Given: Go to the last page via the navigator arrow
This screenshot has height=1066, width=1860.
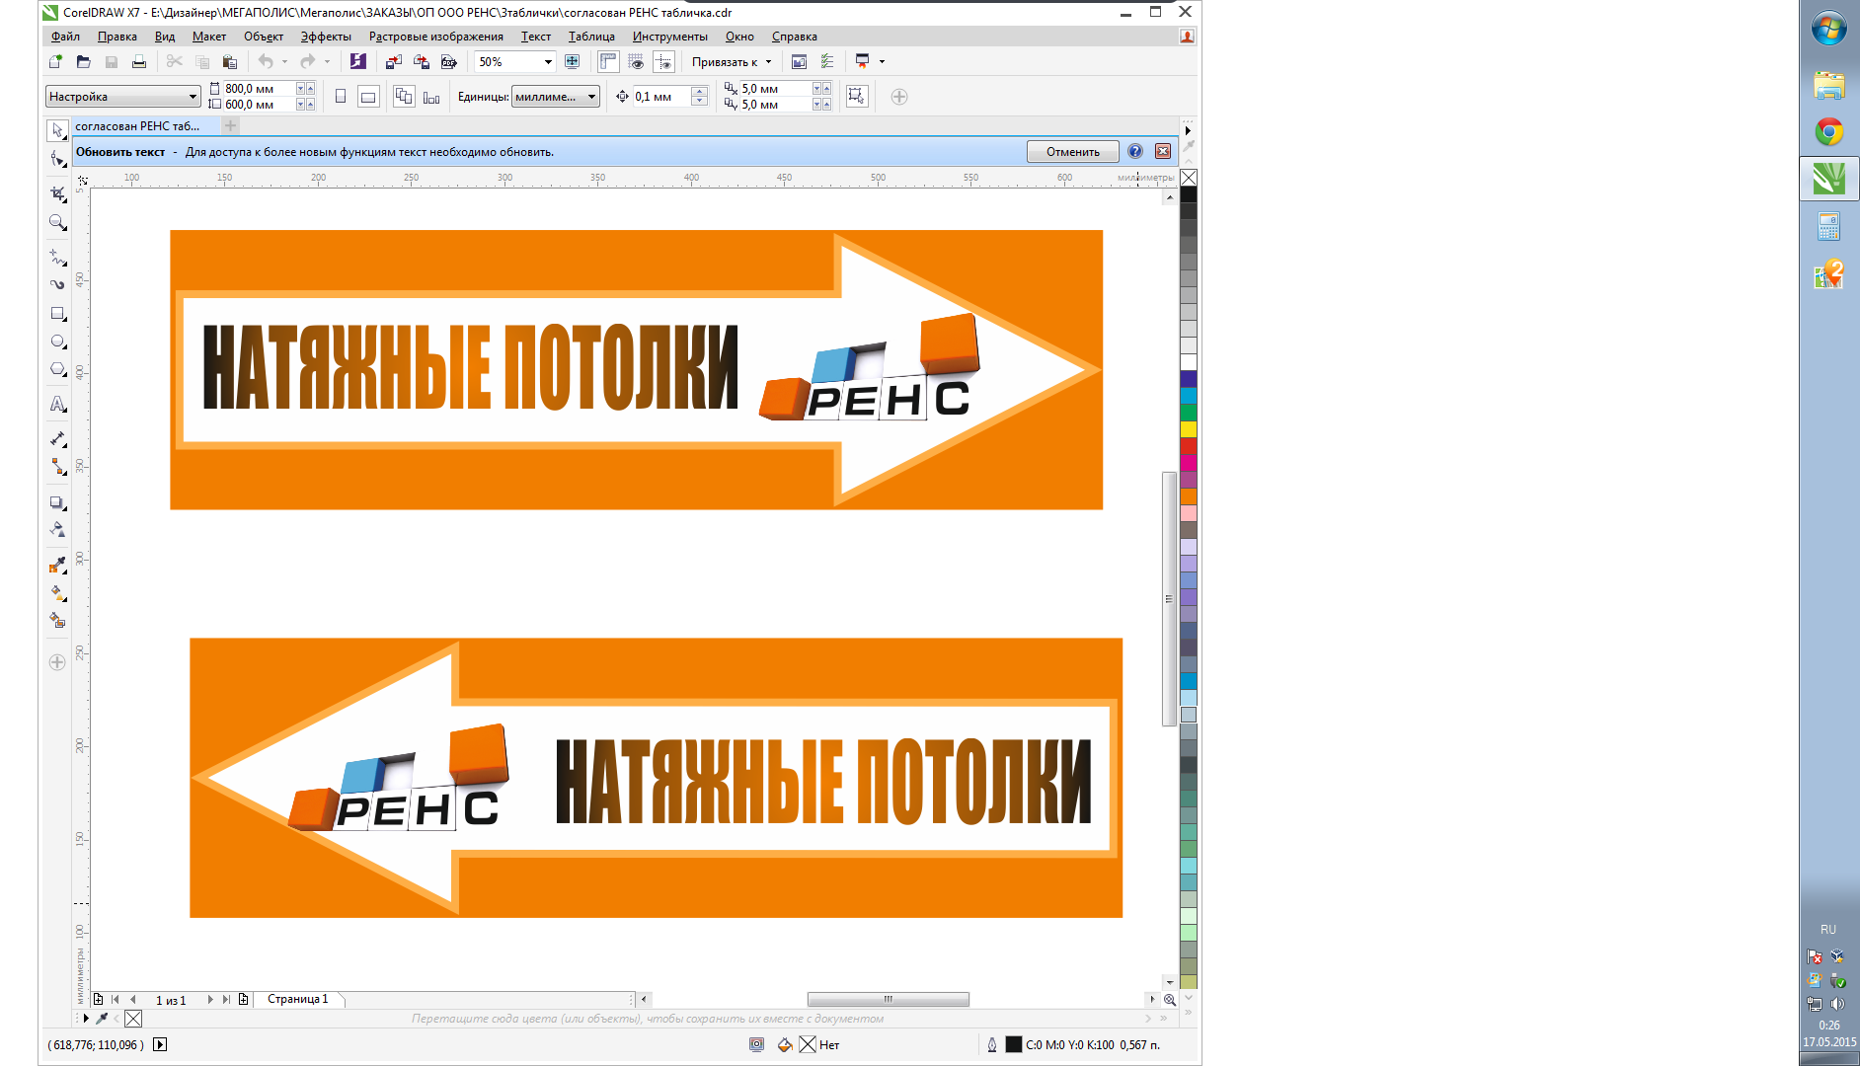Looking at the screenshot, I should tap(226, 999).
